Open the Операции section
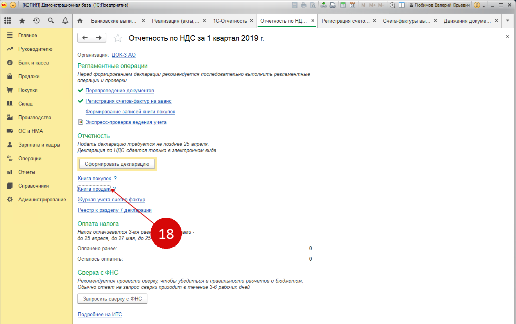 click(x=36, y=159)
